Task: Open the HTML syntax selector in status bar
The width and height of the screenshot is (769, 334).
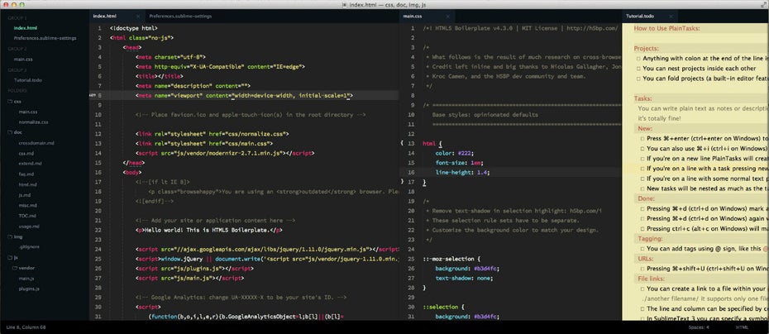Action: click(742, 327)
